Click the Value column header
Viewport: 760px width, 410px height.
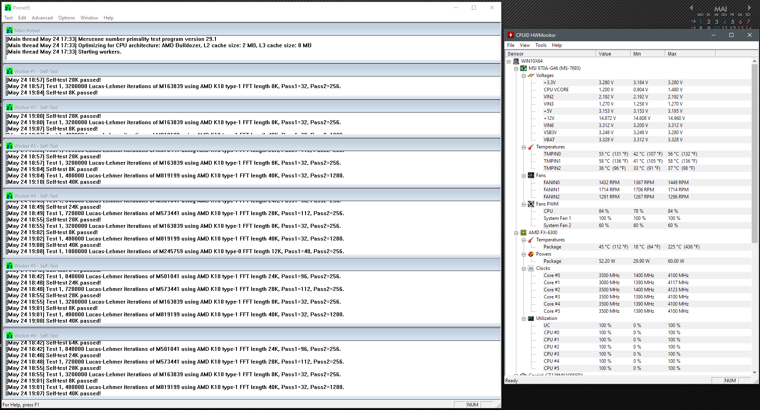tap(613, 54)
